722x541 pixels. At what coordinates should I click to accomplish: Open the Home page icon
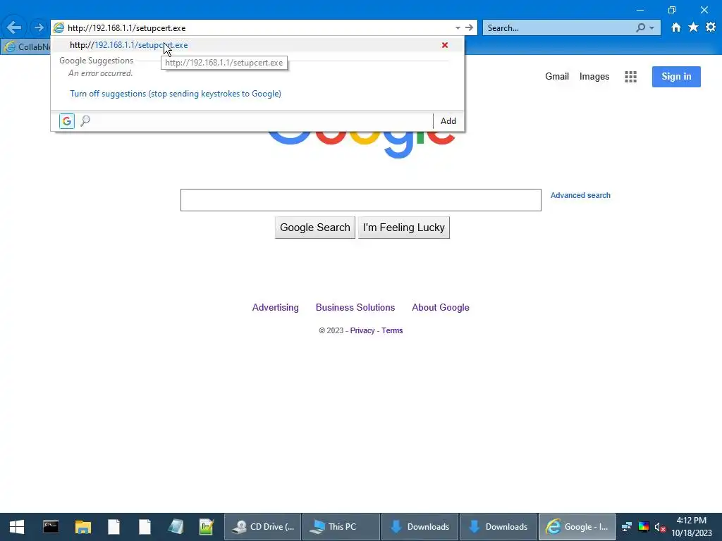click(675, 27)
